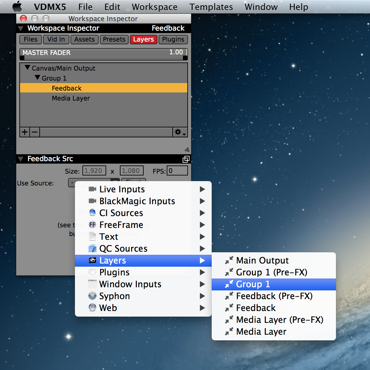Select the Media Layer row in list
Image resolution: width=370 pixels, height=370 pixels.
[x=104, y=98]
